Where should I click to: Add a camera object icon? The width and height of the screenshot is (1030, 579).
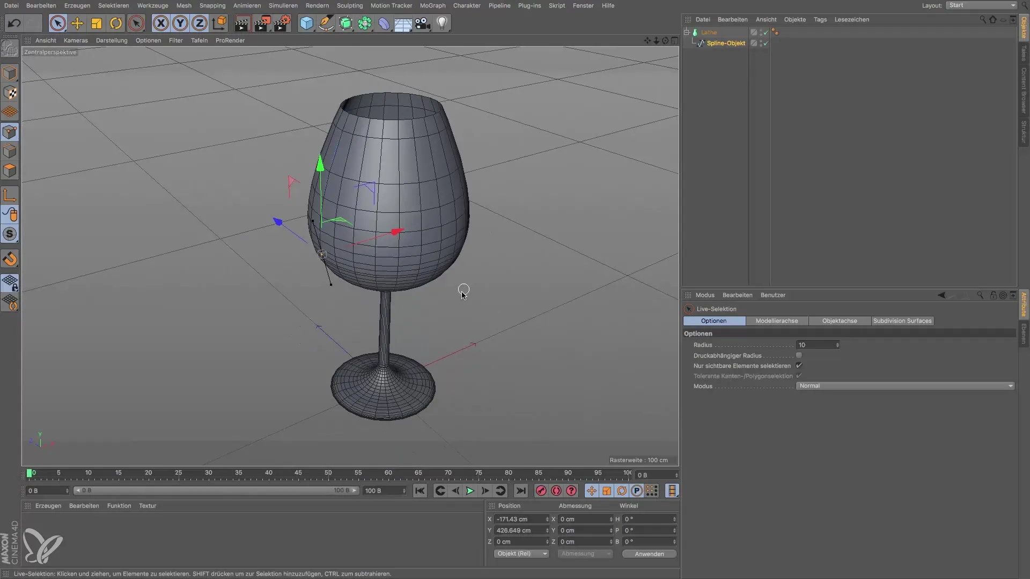(423, 24)
